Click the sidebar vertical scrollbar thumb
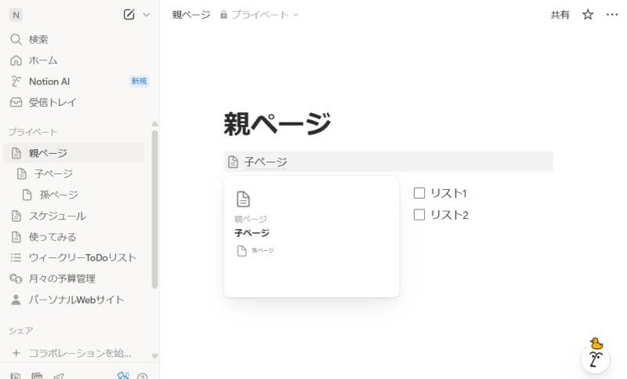627x379 pixels. (x=154, y=209)
